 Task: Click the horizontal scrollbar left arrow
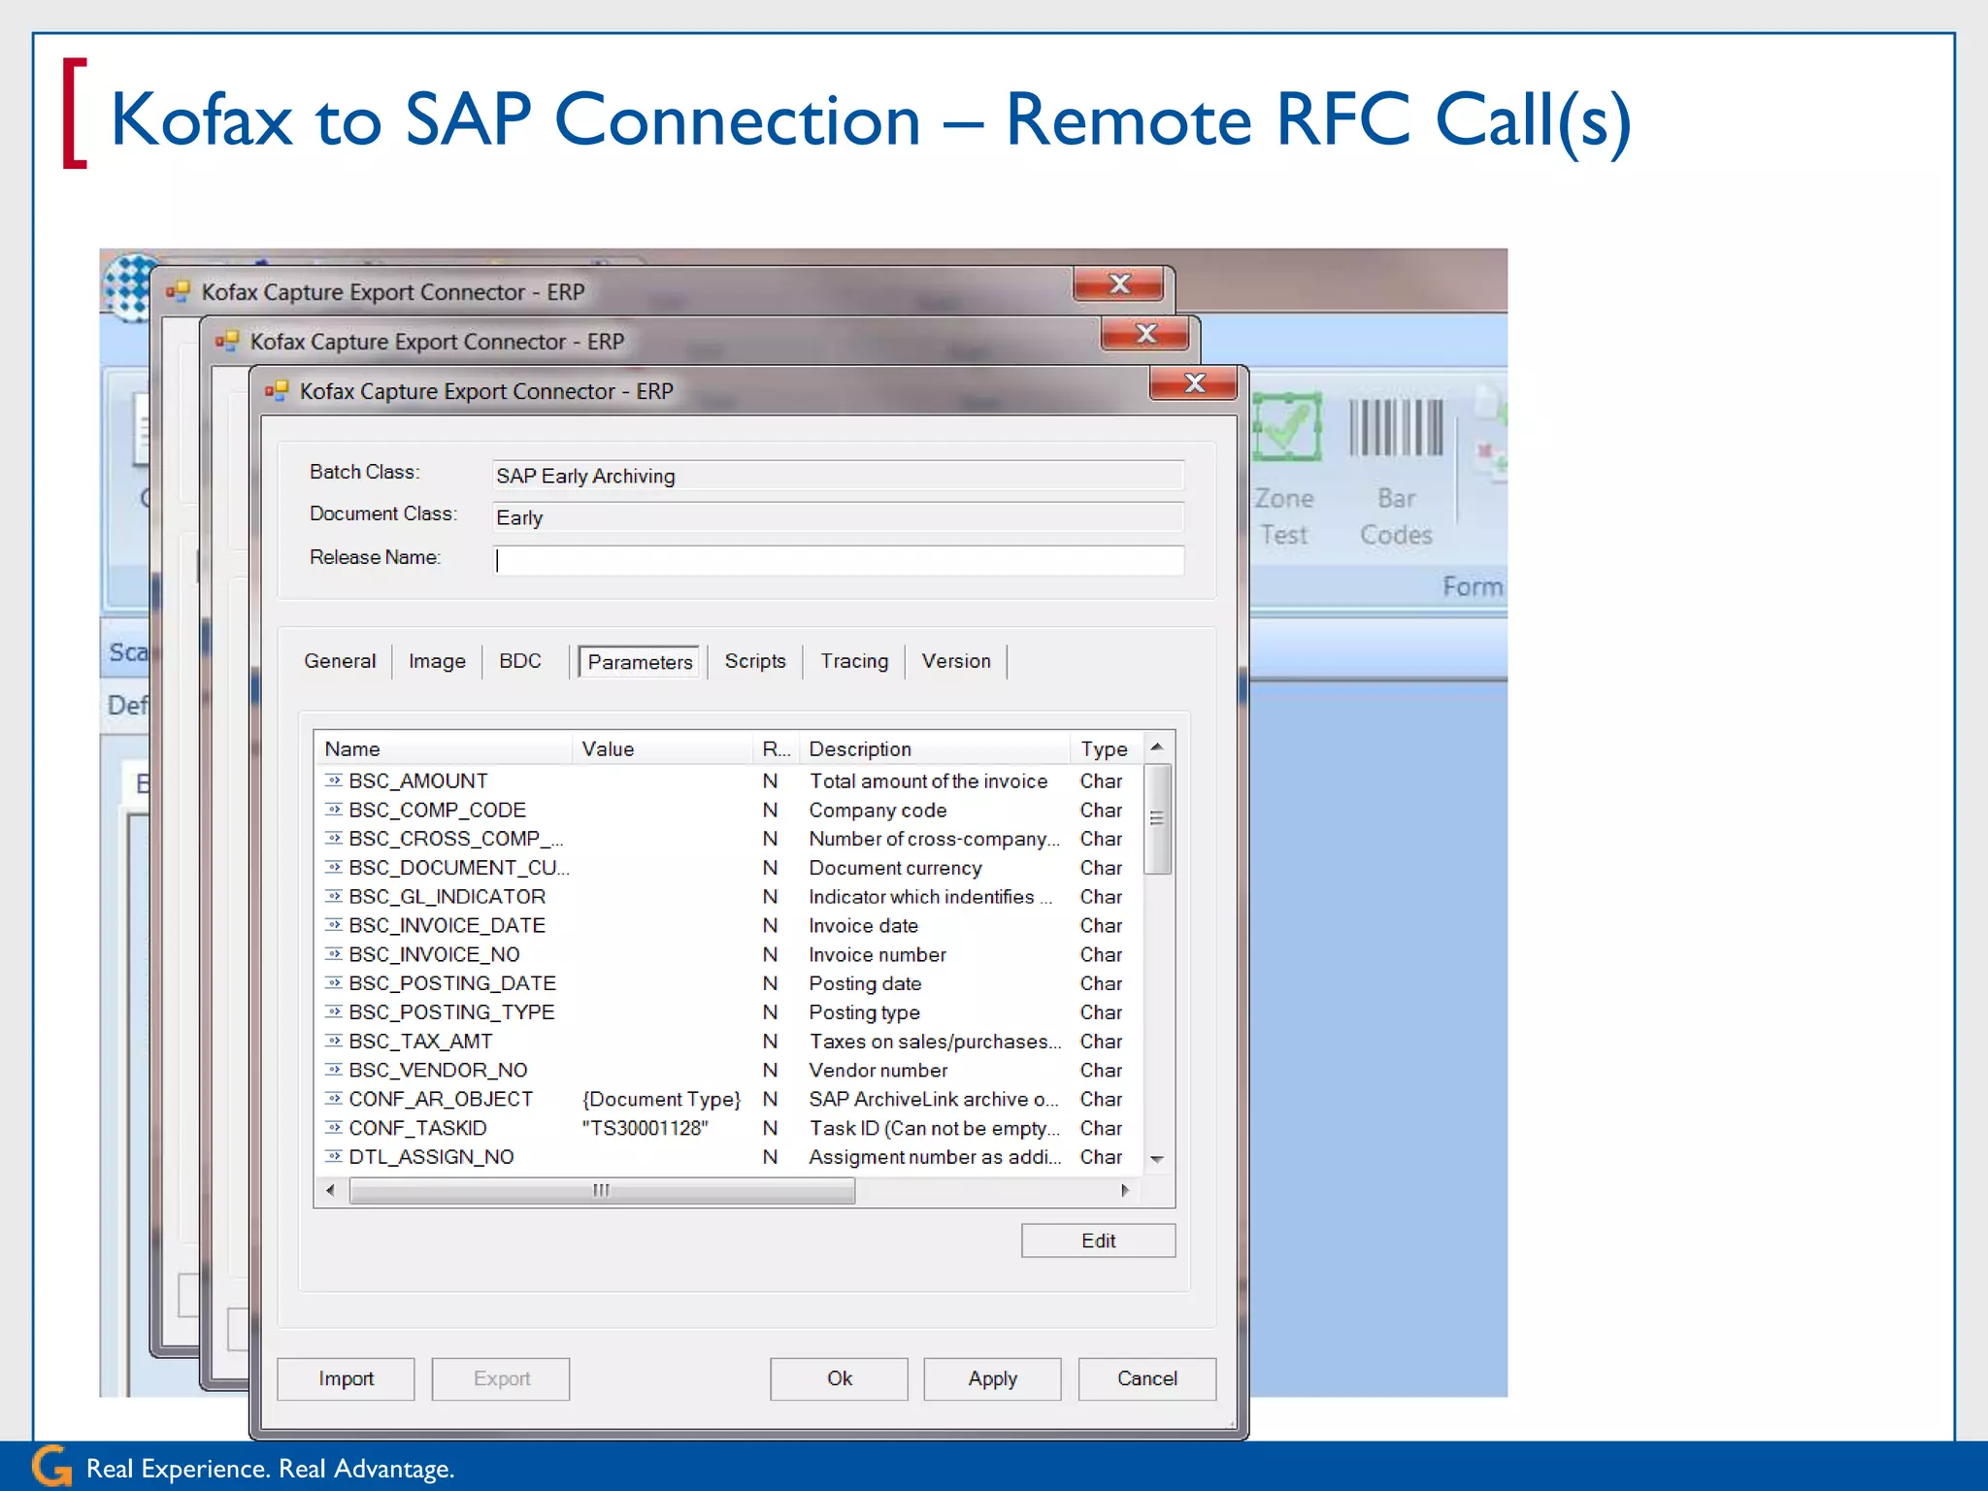click(x=330, y=1190)
